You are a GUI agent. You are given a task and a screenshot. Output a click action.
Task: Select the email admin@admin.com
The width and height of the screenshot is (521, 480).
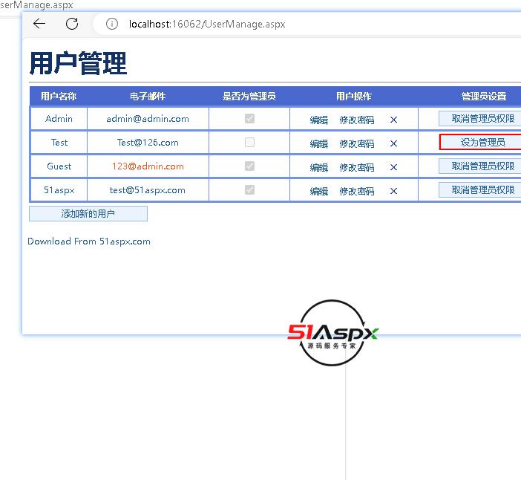pyautogui.click(x=148, y=119)
